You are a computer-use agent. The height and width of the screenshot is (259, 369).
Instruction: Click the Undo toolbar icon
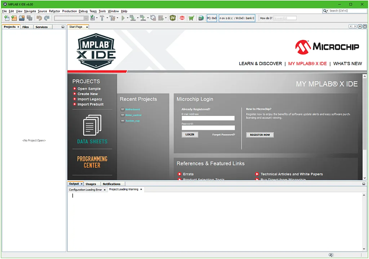[x=39, y=18]
